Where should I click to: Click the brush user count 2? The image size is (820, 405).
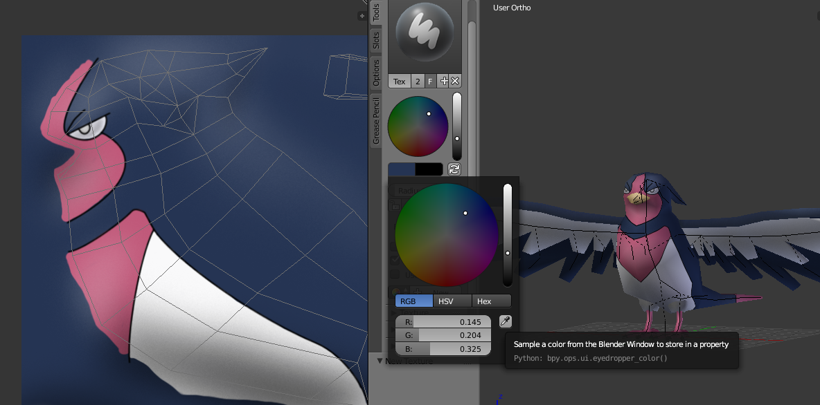(418, 81)
